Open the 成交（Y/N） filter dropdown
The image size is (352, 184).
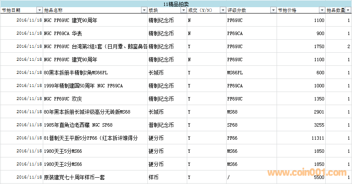(222, 10)
